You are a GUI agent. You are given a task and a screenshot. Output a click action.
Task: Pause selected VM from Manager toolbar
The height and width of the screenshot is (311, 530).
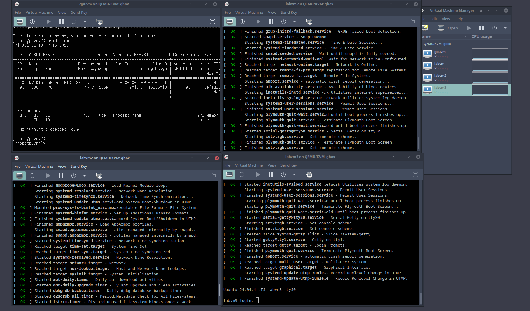(482, 28)
